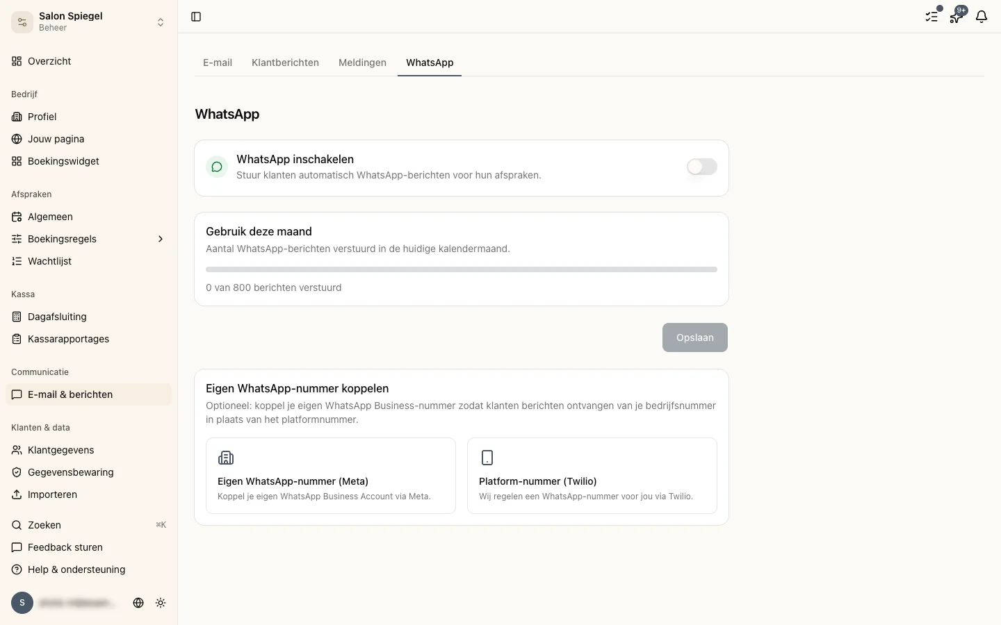Screen dimensions: 1001x625
Task: Choose Platform-nummer (Twilio) card
Action: [592, 476]
